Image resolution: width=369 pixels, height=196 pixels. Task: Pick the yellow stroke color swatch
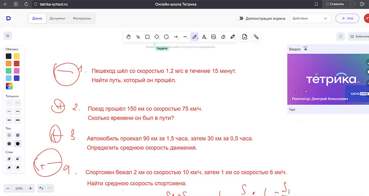17,56
